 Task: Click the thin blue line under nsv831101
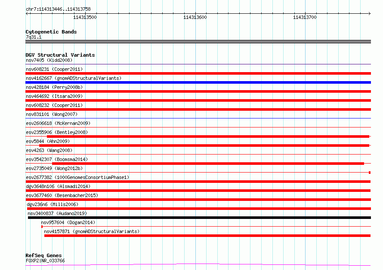(x=198, y=118)
